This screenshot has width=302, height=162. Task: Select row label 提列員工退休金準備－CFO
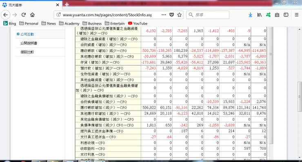[x=102, y=131]
